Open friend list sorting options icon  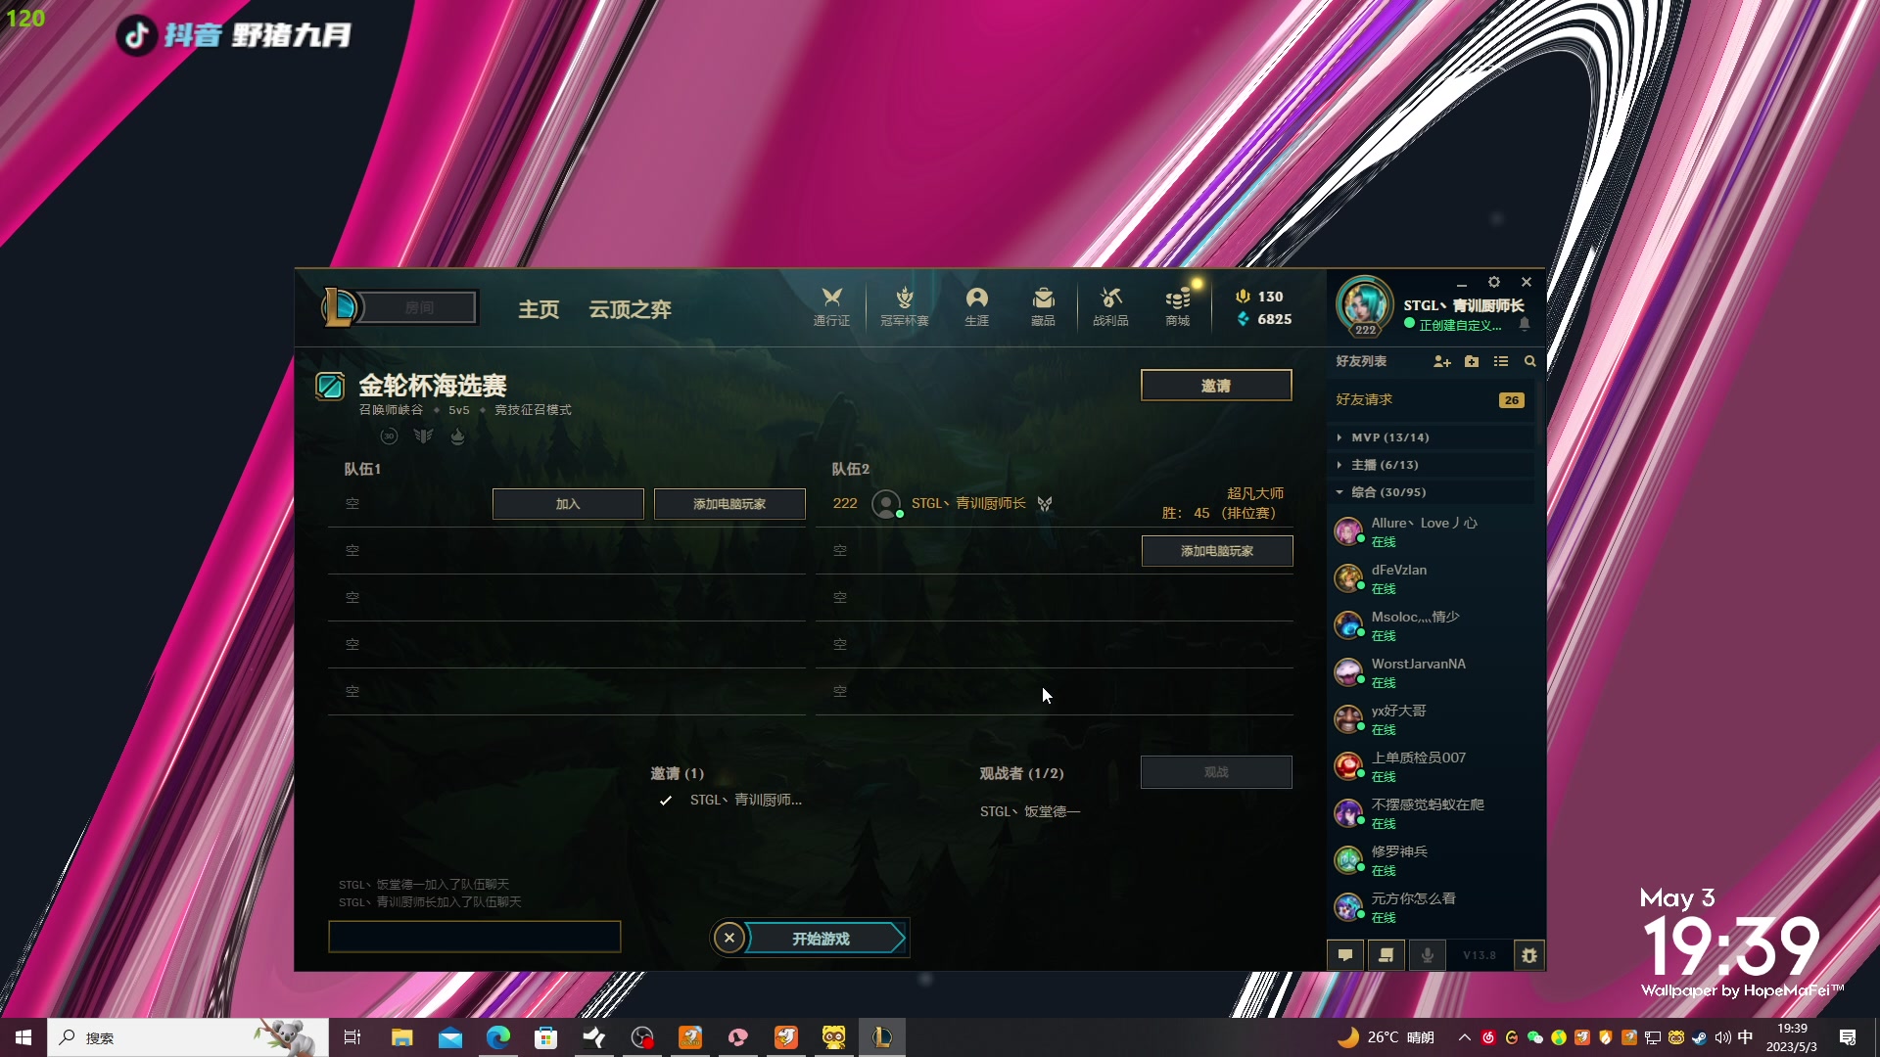[x=1500, y=361]
